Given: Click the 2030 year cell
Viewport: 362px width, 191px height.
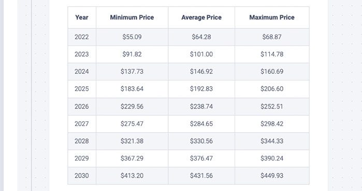Looking at the screenshot, I should click(82, 176).
